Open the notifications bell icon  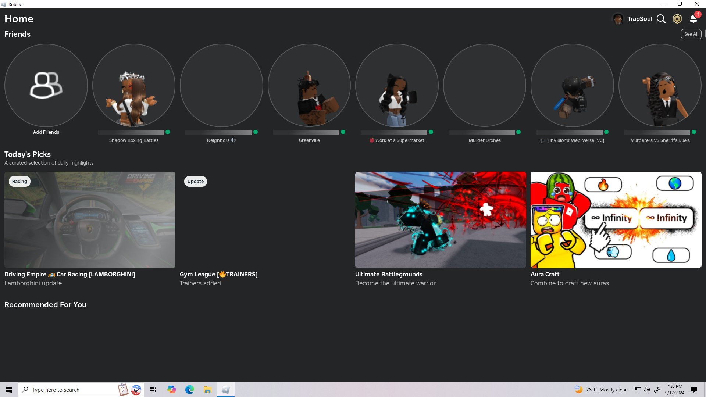pyautogui.click(x=693, y=19)
